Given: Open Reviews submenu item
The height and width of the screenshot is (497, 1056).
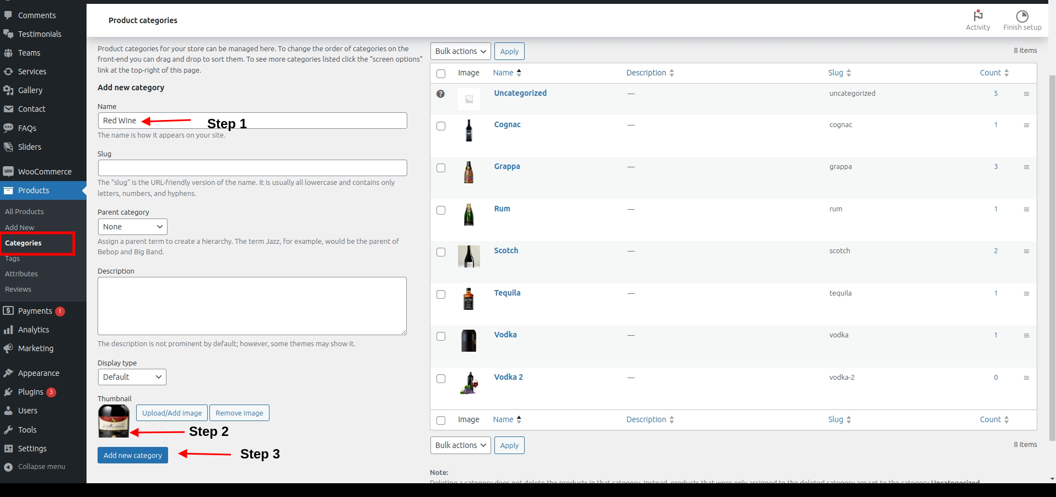Looking at the screenshot, I should [x=18, y=289].
